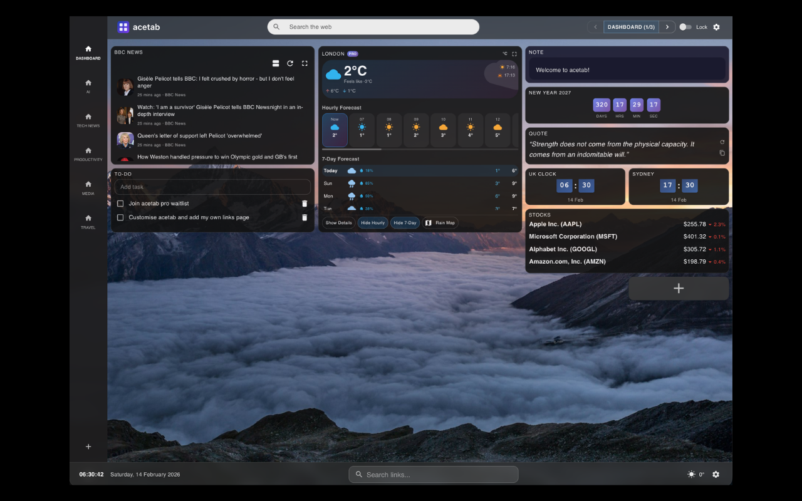Click Queen's letter news thumbnail
802x501 pixels.
pos(125,140)
